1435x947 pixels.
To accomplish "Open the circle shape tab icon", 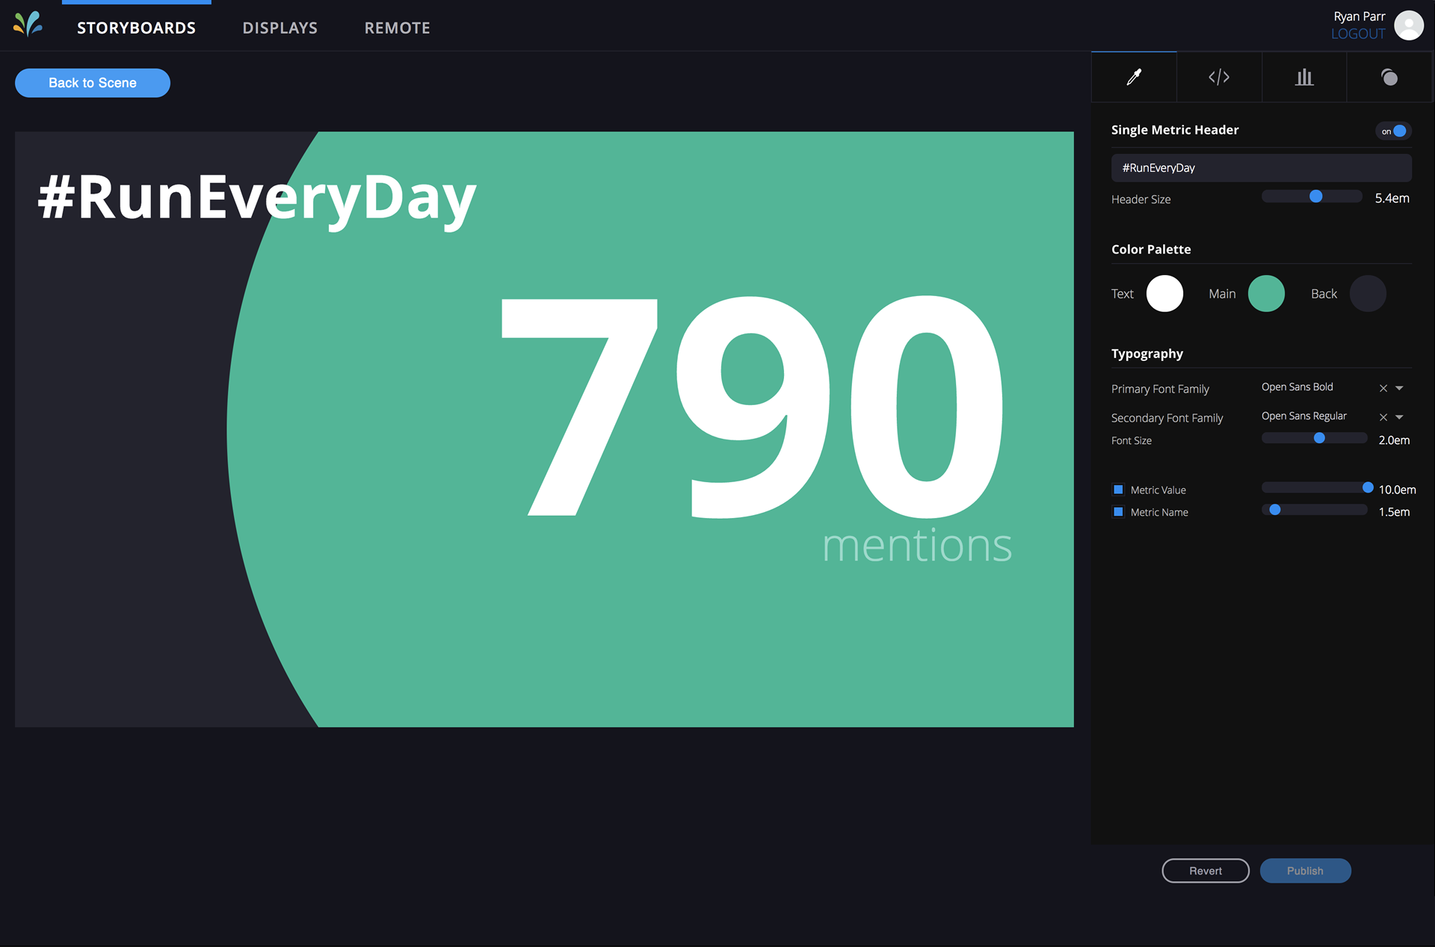I will point(1389,77).
